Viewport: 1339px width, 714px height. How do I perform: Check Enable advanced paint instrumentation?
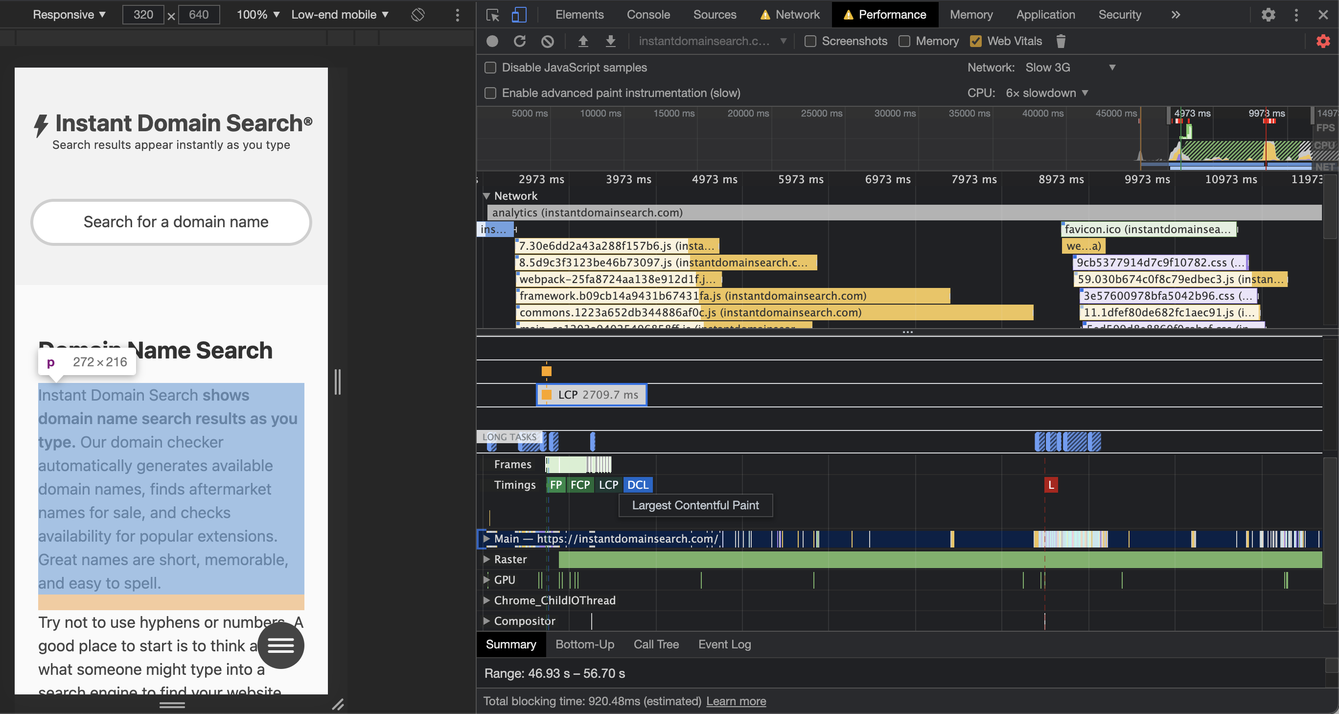click(490, 93)
